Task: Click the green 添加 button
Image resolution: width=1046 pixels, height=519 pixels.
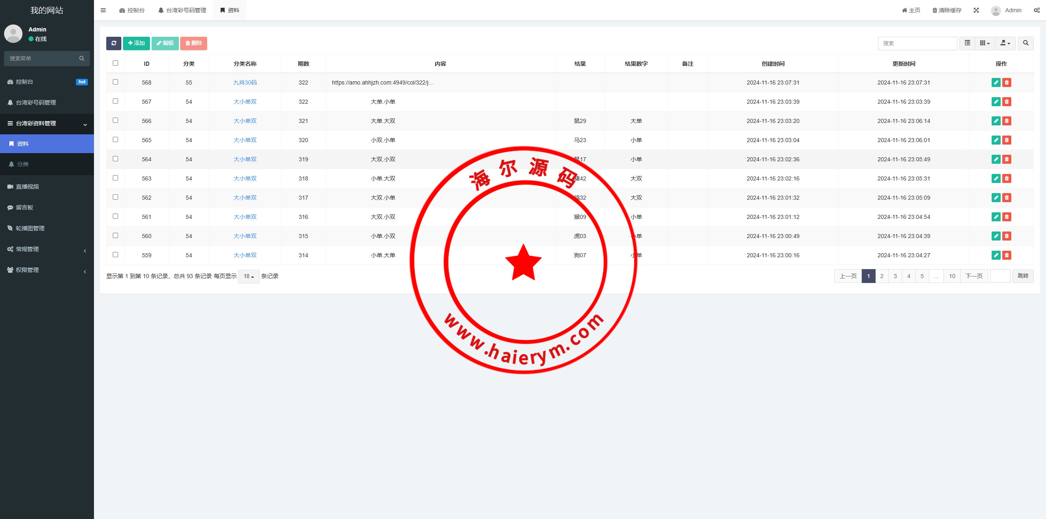Action: pyautogui.click(x=136, y=43)
